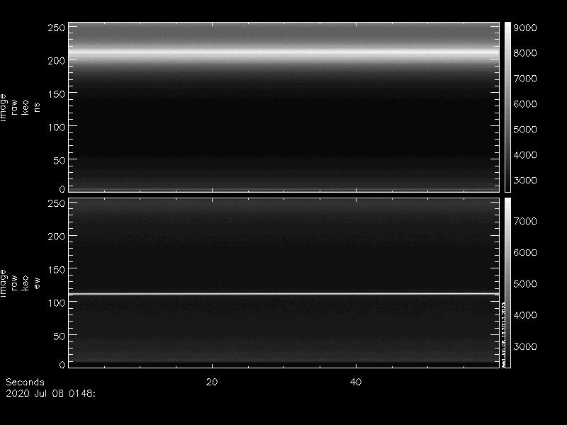This screenshot has width=567, height=425.
Task: Click the 7000 label on the lower color bar
Action: coord(529,221)
